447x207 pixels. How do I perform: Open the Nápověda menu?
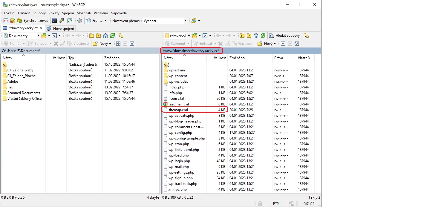point(119,13)
